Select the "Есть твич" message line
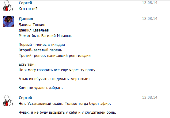The width and height of the screenshot is (170, 118). coord(27,65)
